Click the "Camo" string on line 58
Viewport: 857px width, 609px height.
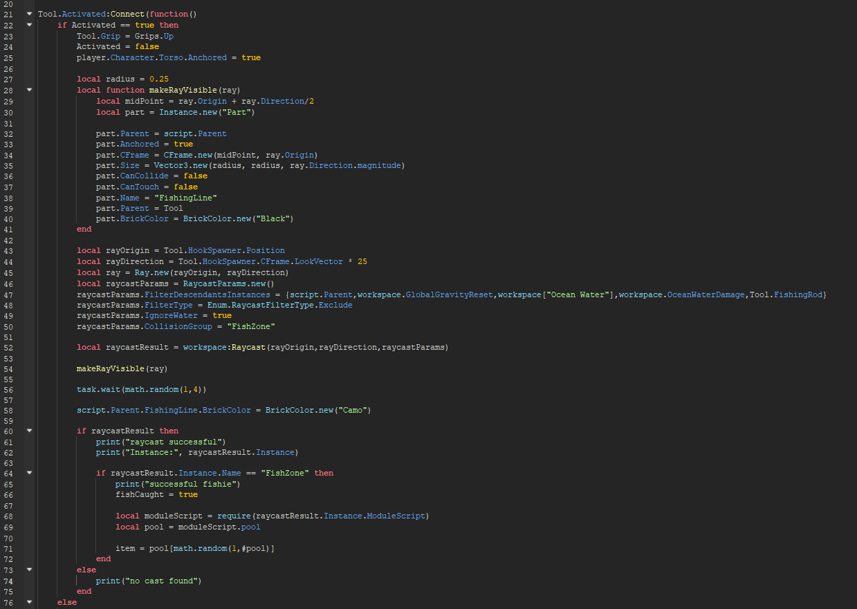tap(353, 410)
